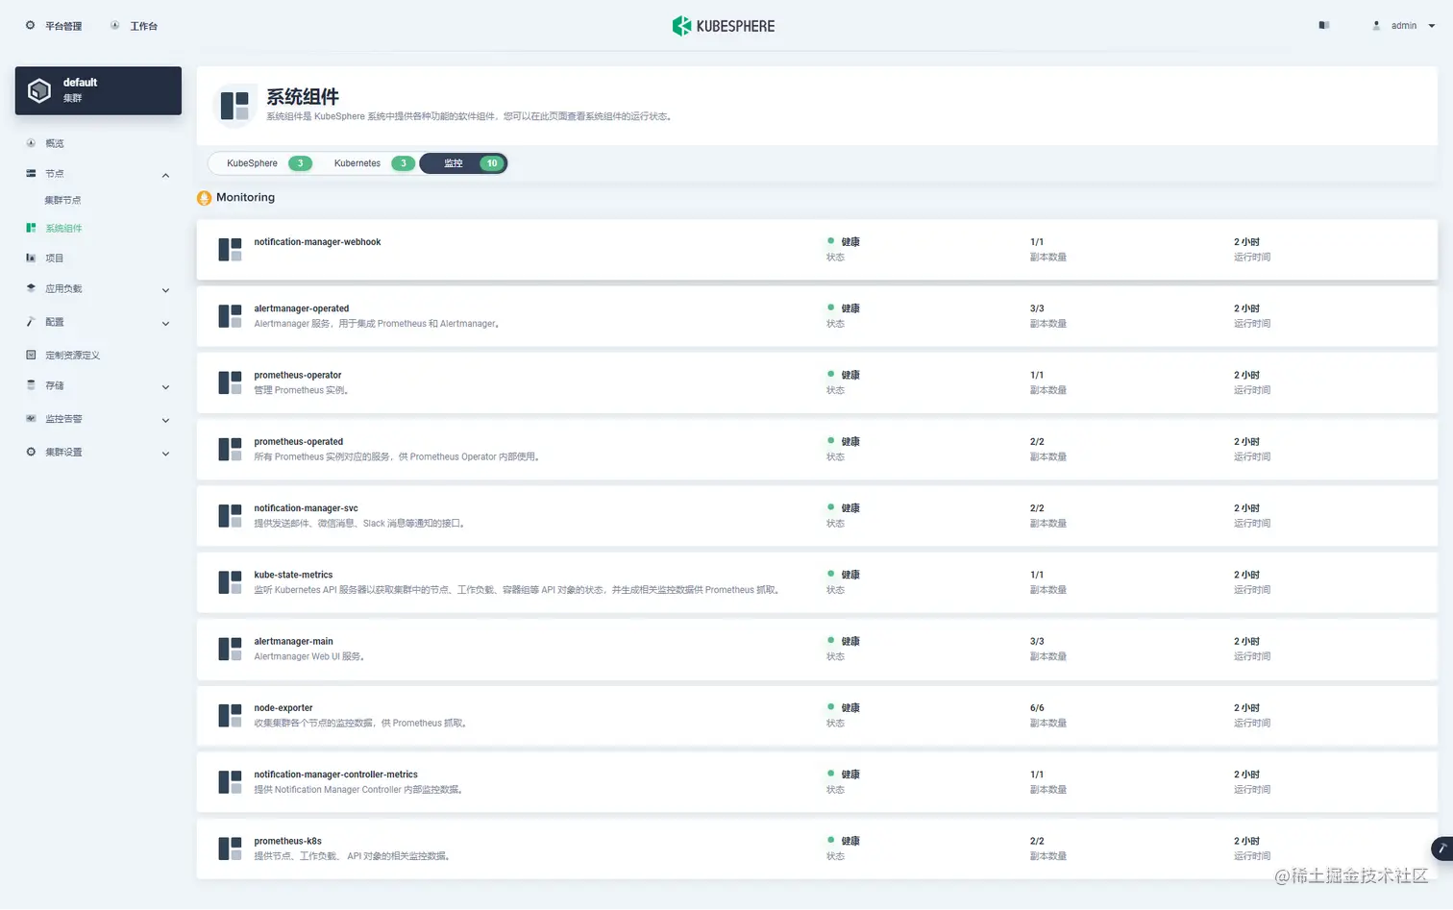This screenshot has height=910, width=1453.
Task: Click the notification-manager-controller-metrics row icon
Action: (230, 782)
